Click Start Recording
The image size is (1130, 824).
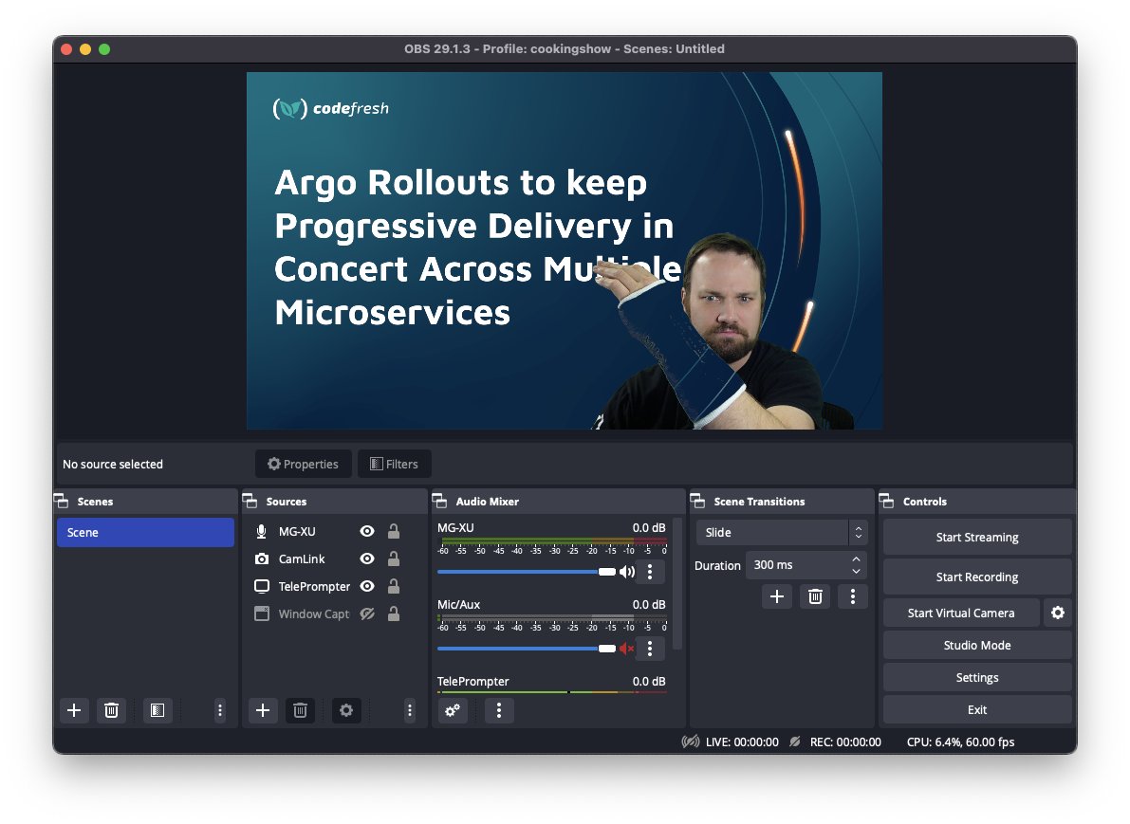[977, 577]
